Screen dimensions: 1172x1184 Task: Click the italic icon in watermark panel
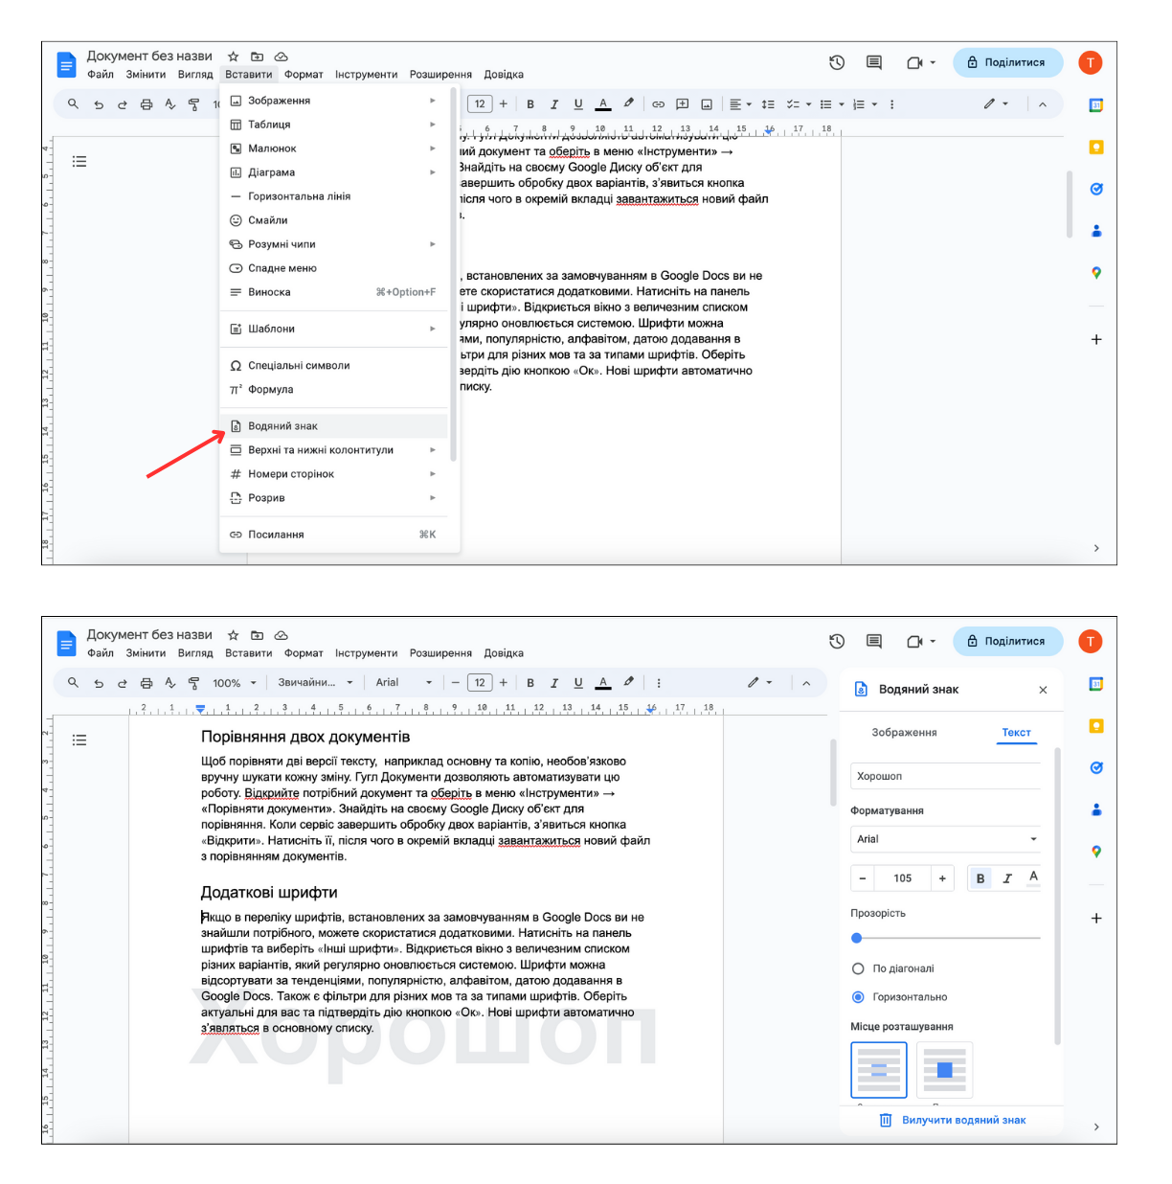point(1007,877)
